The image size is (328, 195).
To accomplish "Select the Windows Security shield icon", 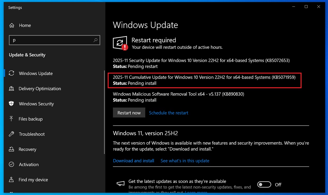I will (11, 104).
